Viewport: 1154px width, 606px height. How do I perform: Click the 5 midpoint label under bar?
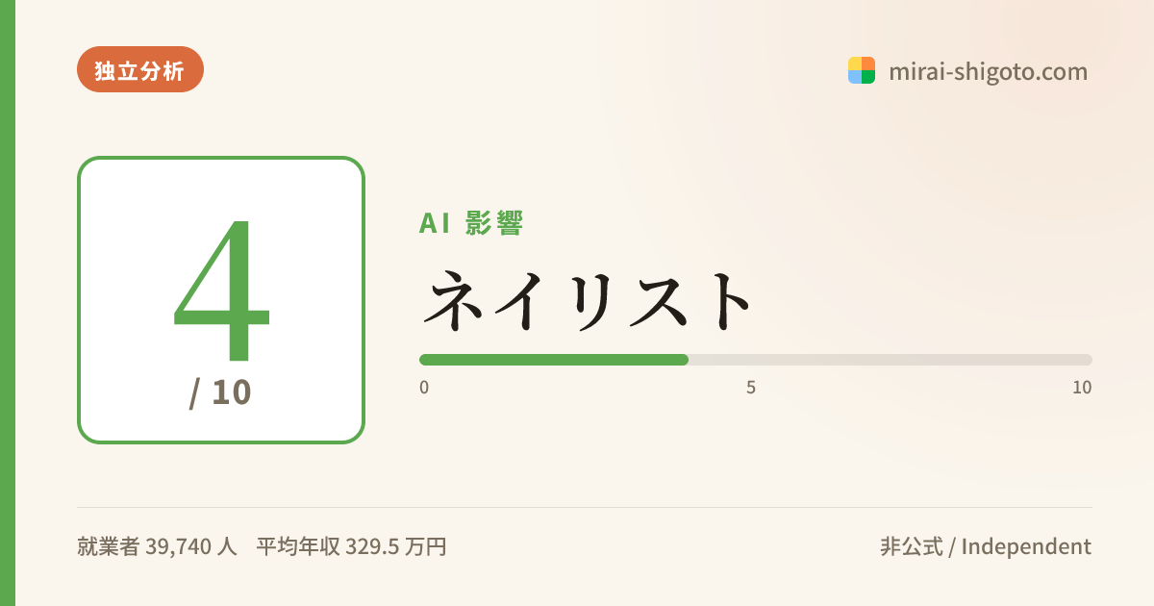(751, 388)
